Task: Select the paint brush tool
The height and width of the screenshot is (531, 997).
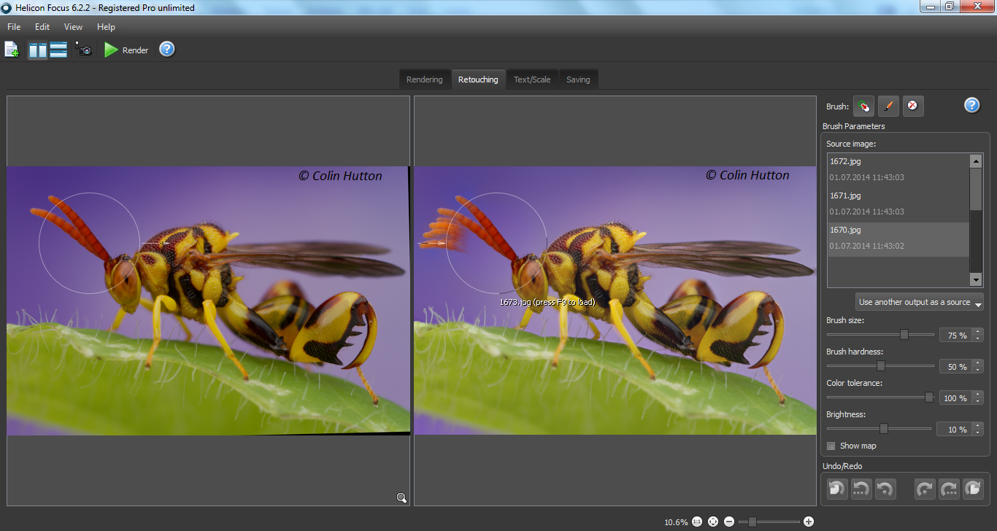Action: [x=888, y=106]
